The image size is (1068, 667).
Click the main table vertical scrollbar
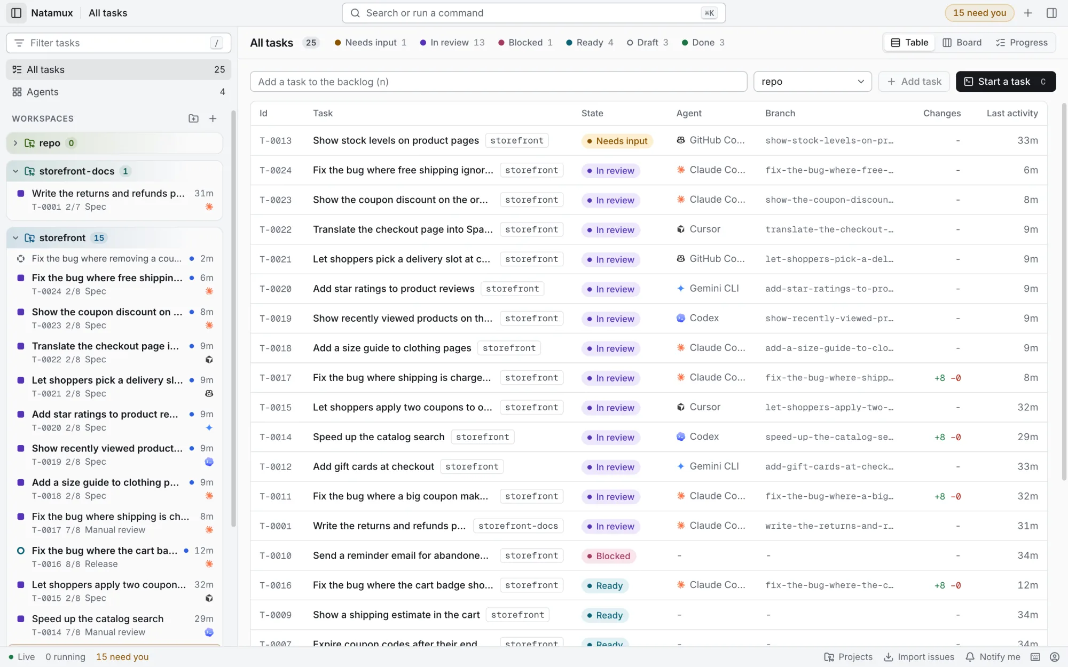tap(1064, 291)
